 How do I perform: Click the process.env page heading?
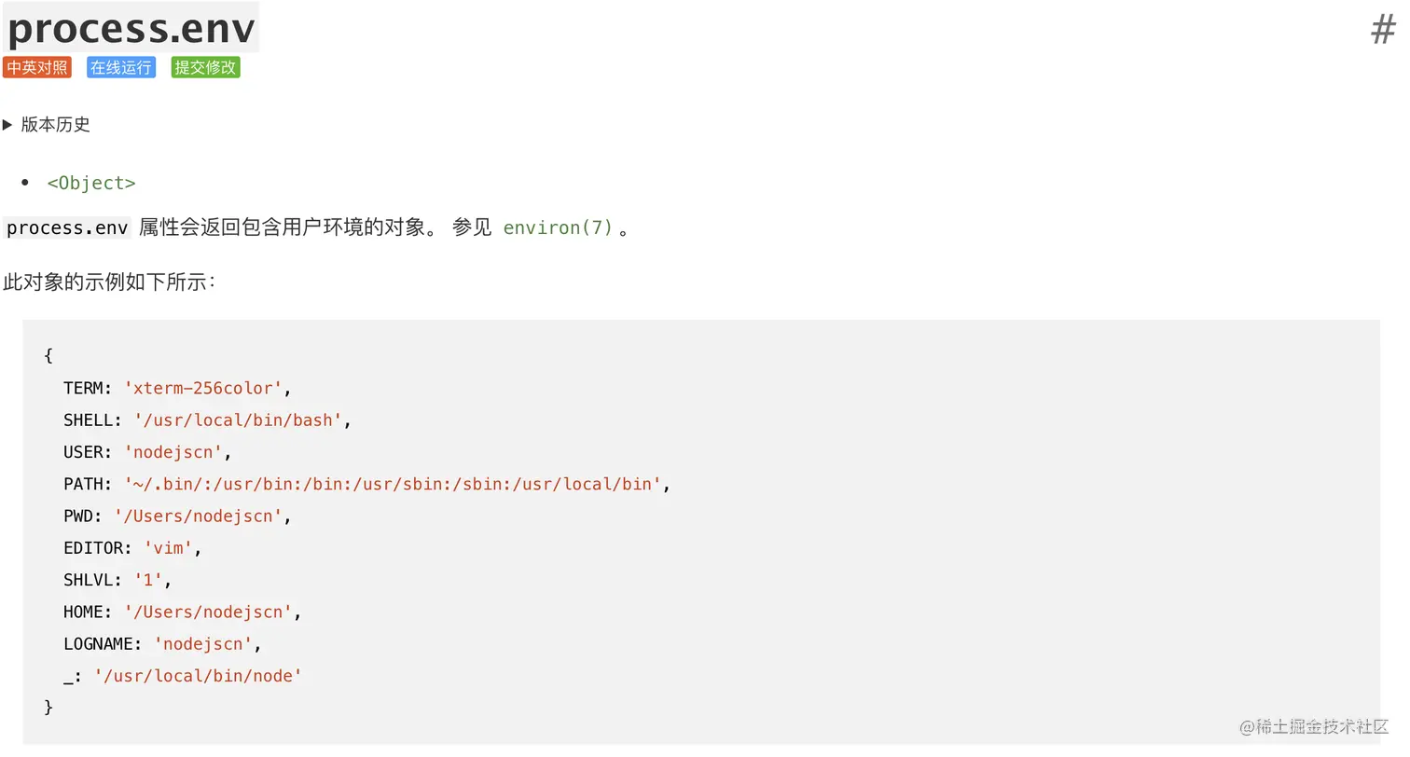131,28
